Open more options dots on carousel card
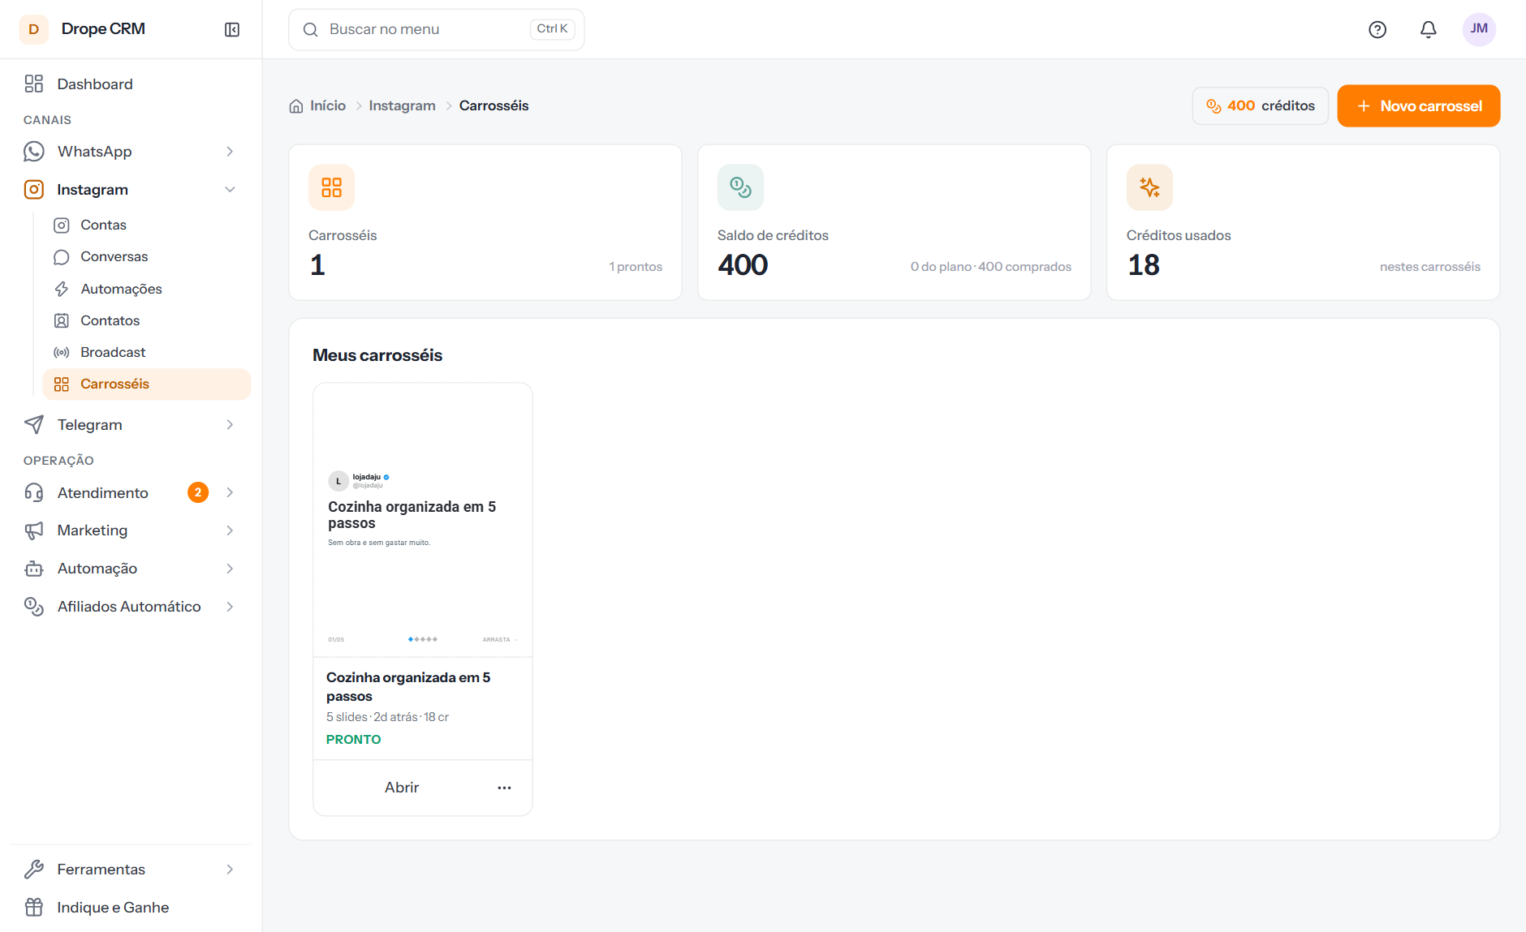This screenshot has width=1526, height=932. pos(504,788)
